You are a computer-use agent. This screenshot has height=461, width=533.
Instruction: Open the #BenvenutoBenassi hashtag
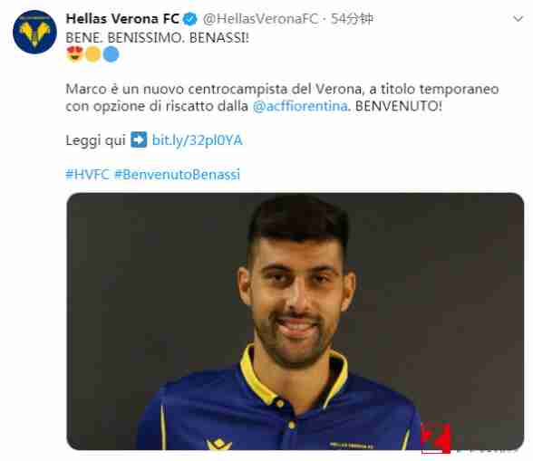click(x=178, y=174)
